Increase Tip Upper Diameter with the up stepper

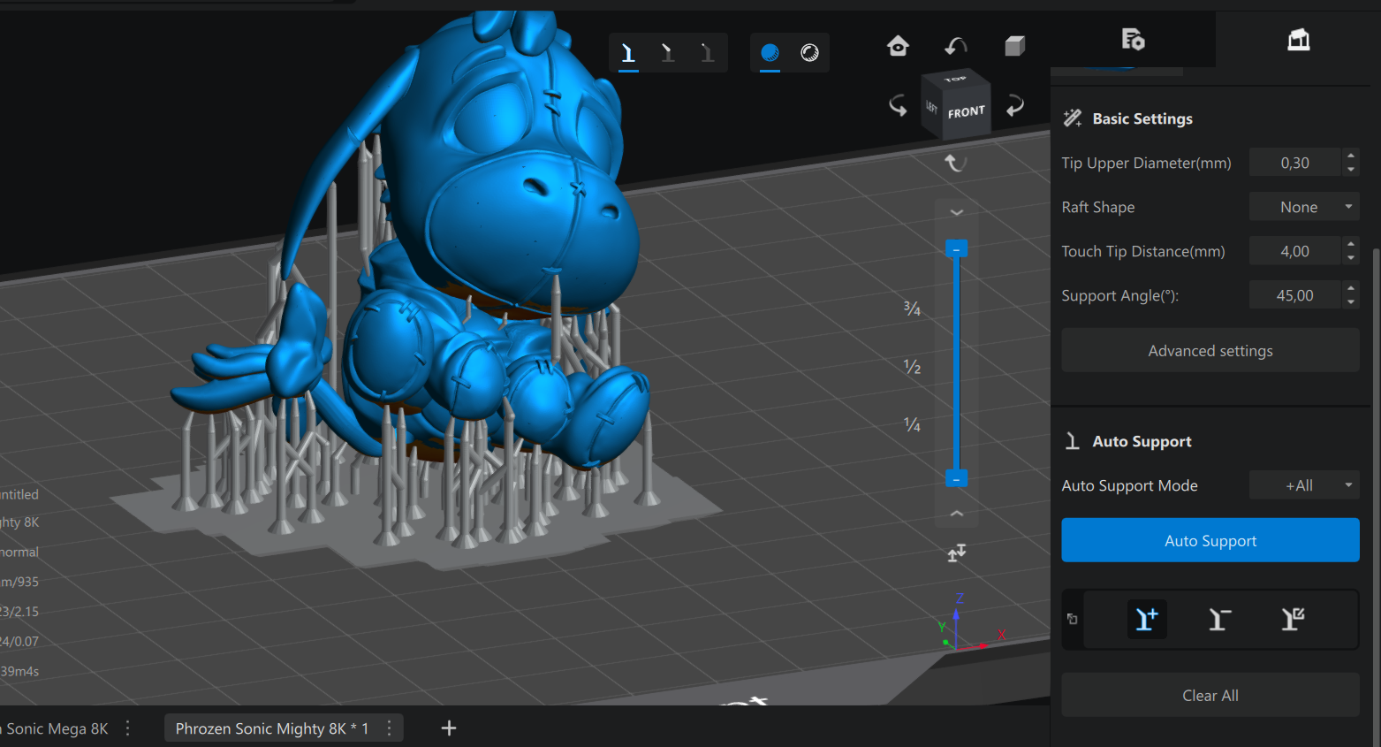click(1351, 156)
